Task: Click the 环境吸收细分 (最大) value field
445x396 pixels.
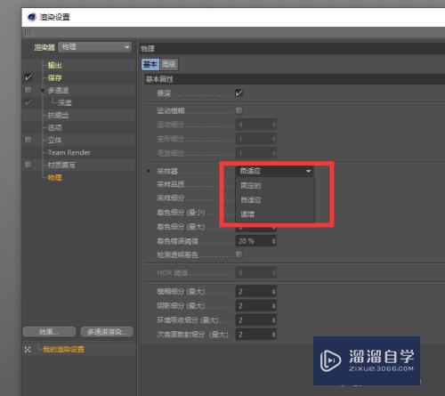Action: tap(254, 320)
